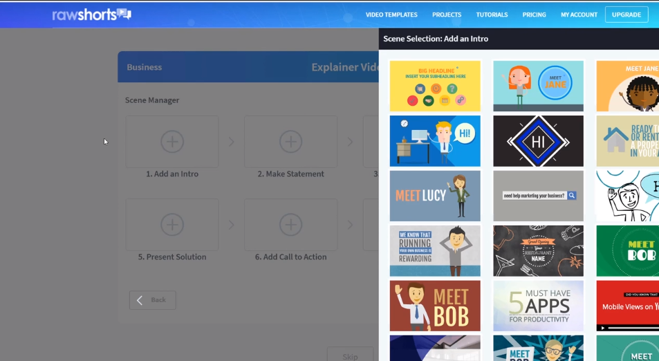Select the Big Headline intro thumbnail

[x=435, y=86]
